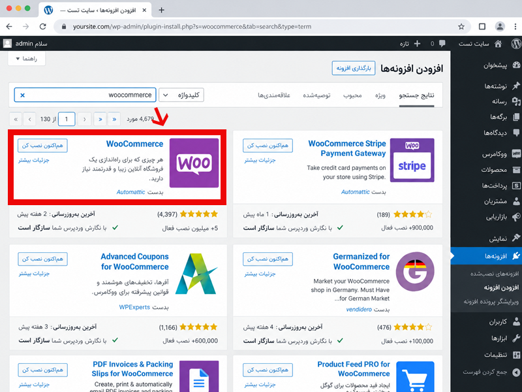
Task: Click the Advanced Coupons logo thumbnail
Action: tap(196, 274)
